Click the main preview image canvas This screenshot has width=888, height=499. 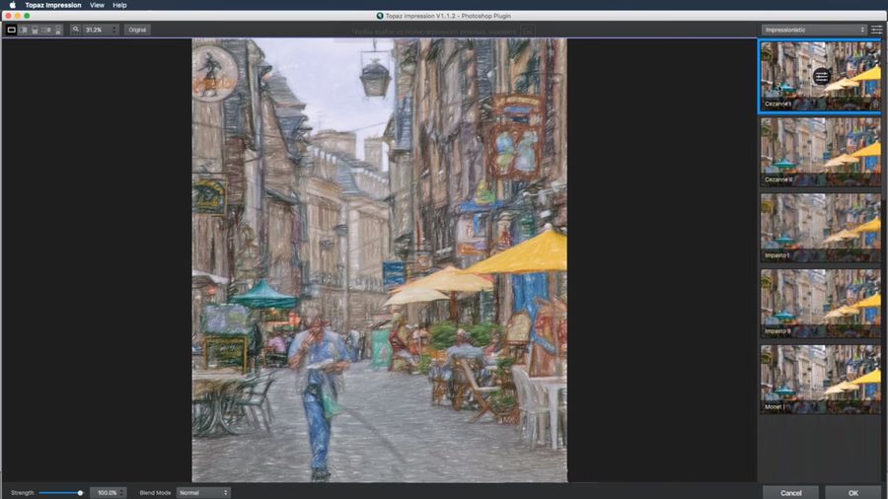tap(380, 260)
